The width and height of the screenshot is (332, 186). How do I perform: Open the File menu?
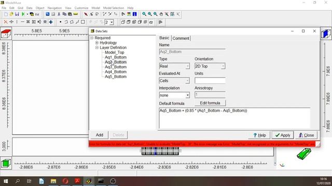coord(4,8)
